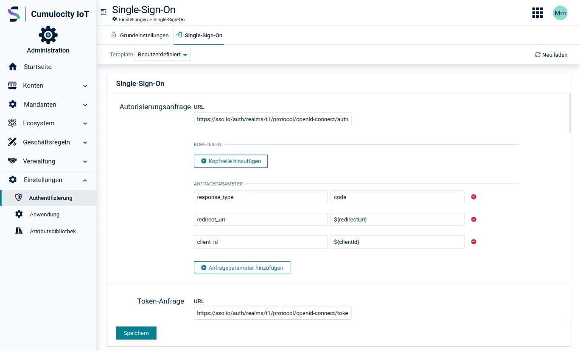580x351 pixels.
Task: Open the Authentifizierung menu item
Action: point(48,198)
